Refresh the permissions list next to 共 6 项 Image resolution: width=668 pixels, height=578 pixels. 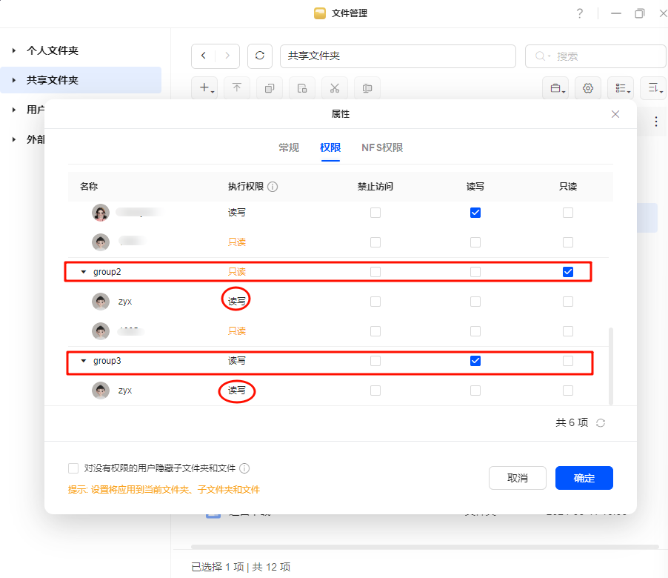click(x=601, y=423)
